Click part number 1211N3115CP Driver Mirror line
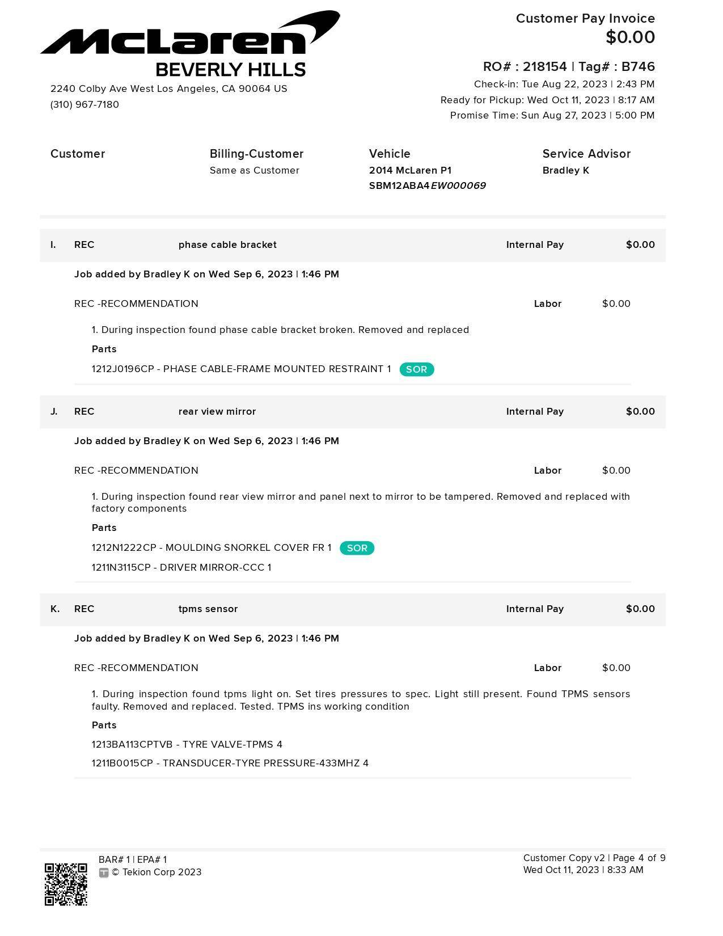723x936 pixels. click(181, 567)
